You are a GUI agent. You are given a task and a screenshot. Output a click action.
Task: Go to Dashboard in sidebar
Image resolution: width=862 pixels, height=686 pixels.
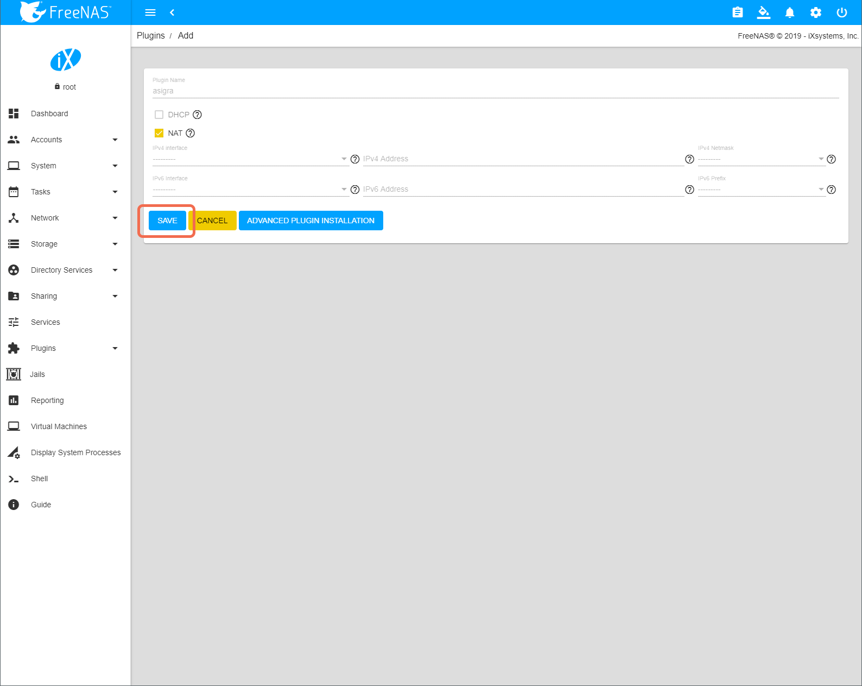pyautogui.click(x=65, y=114)
